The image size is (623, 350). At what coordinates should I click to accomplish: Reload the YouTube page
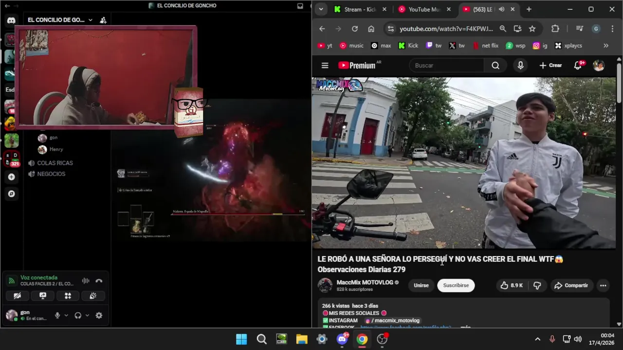point(355,29)
